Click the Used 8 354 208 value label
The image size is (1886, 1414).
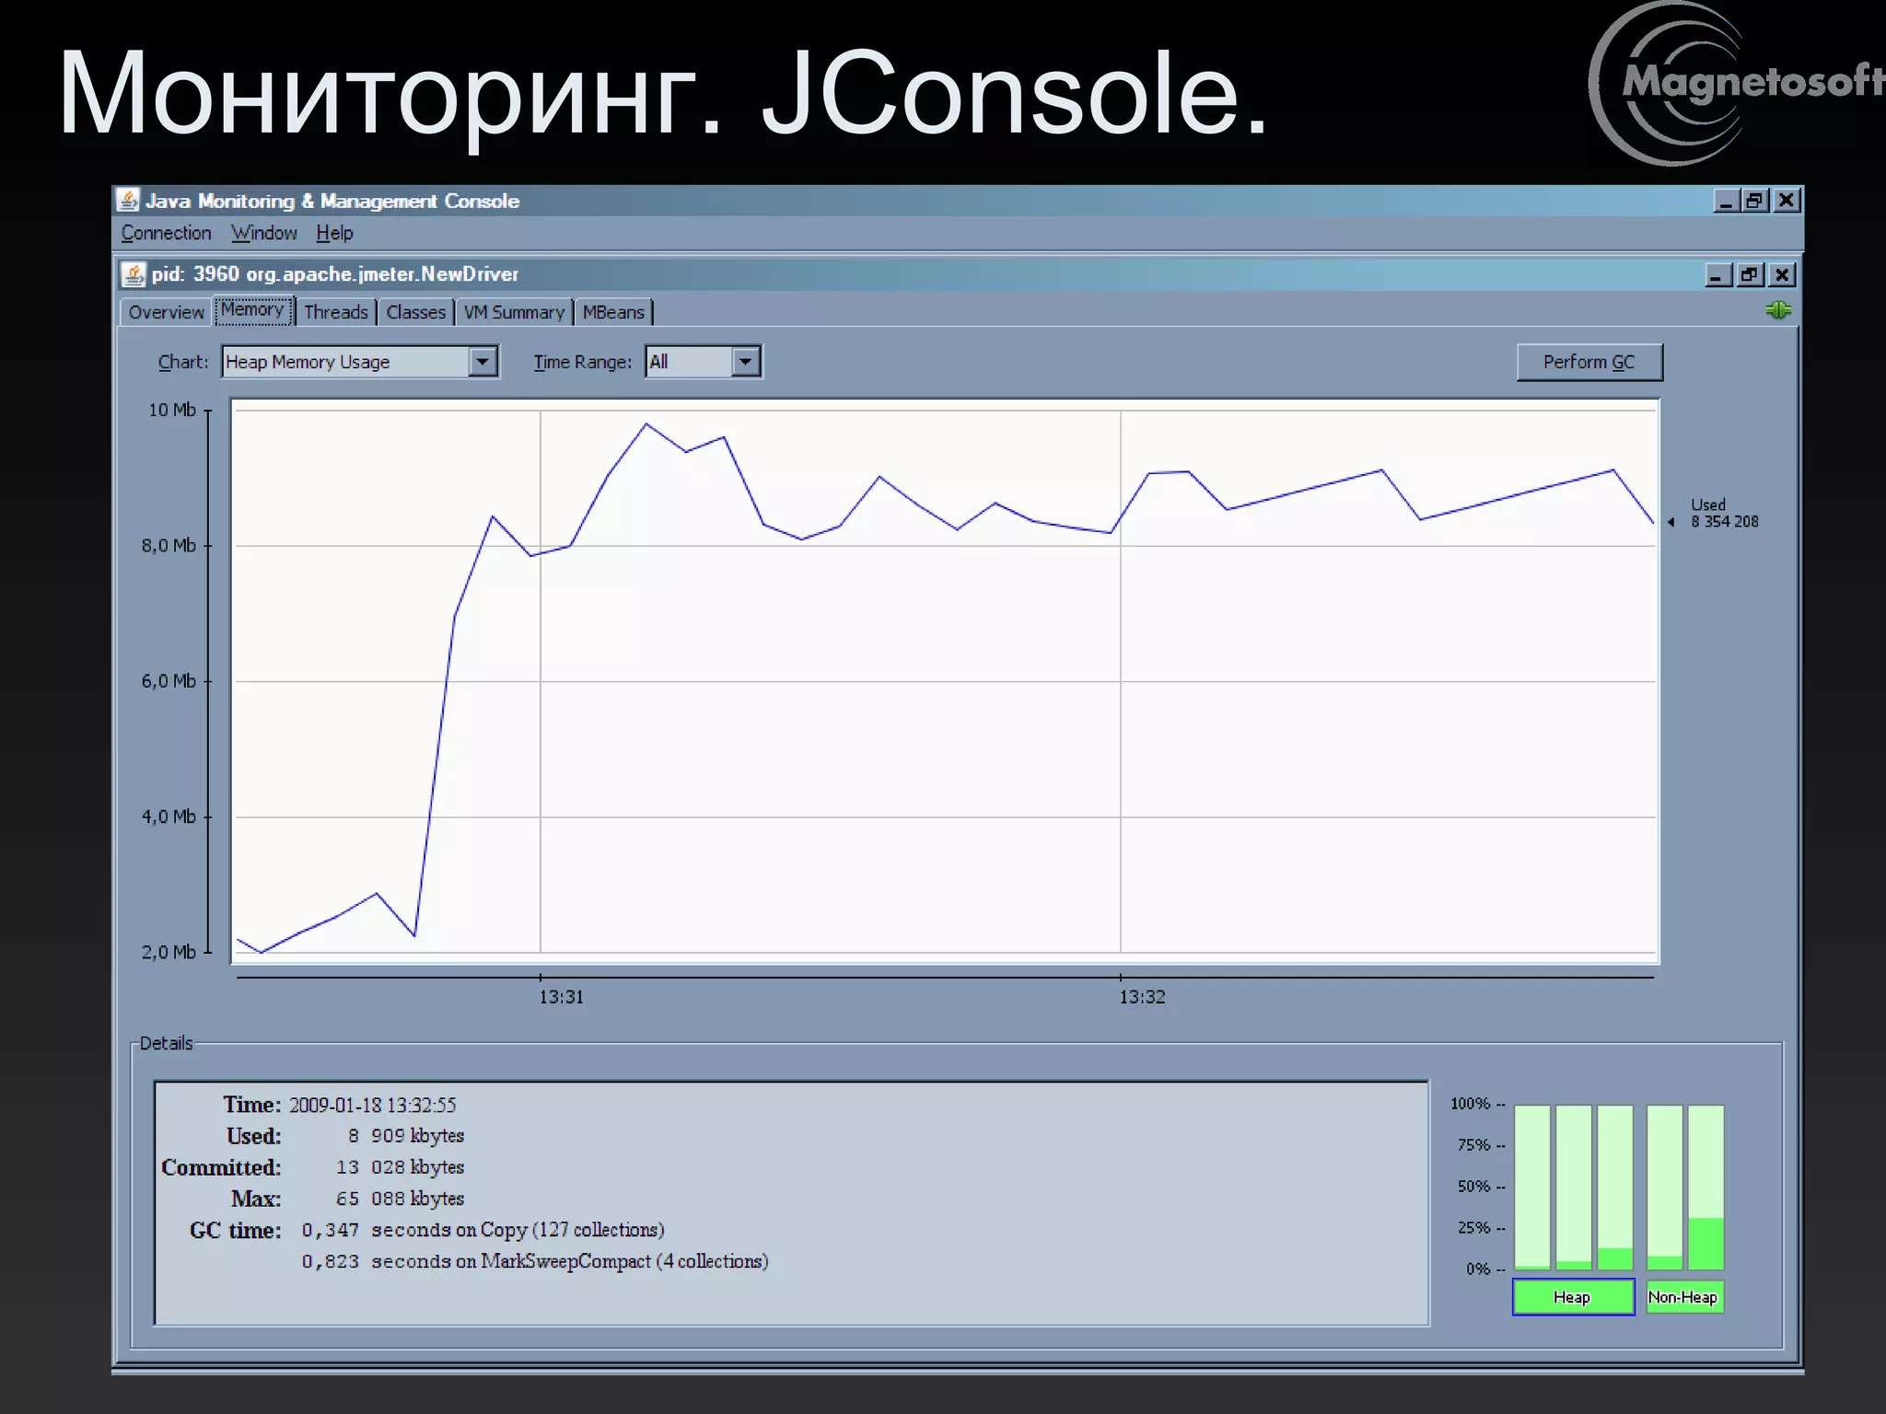(1724, 513)
